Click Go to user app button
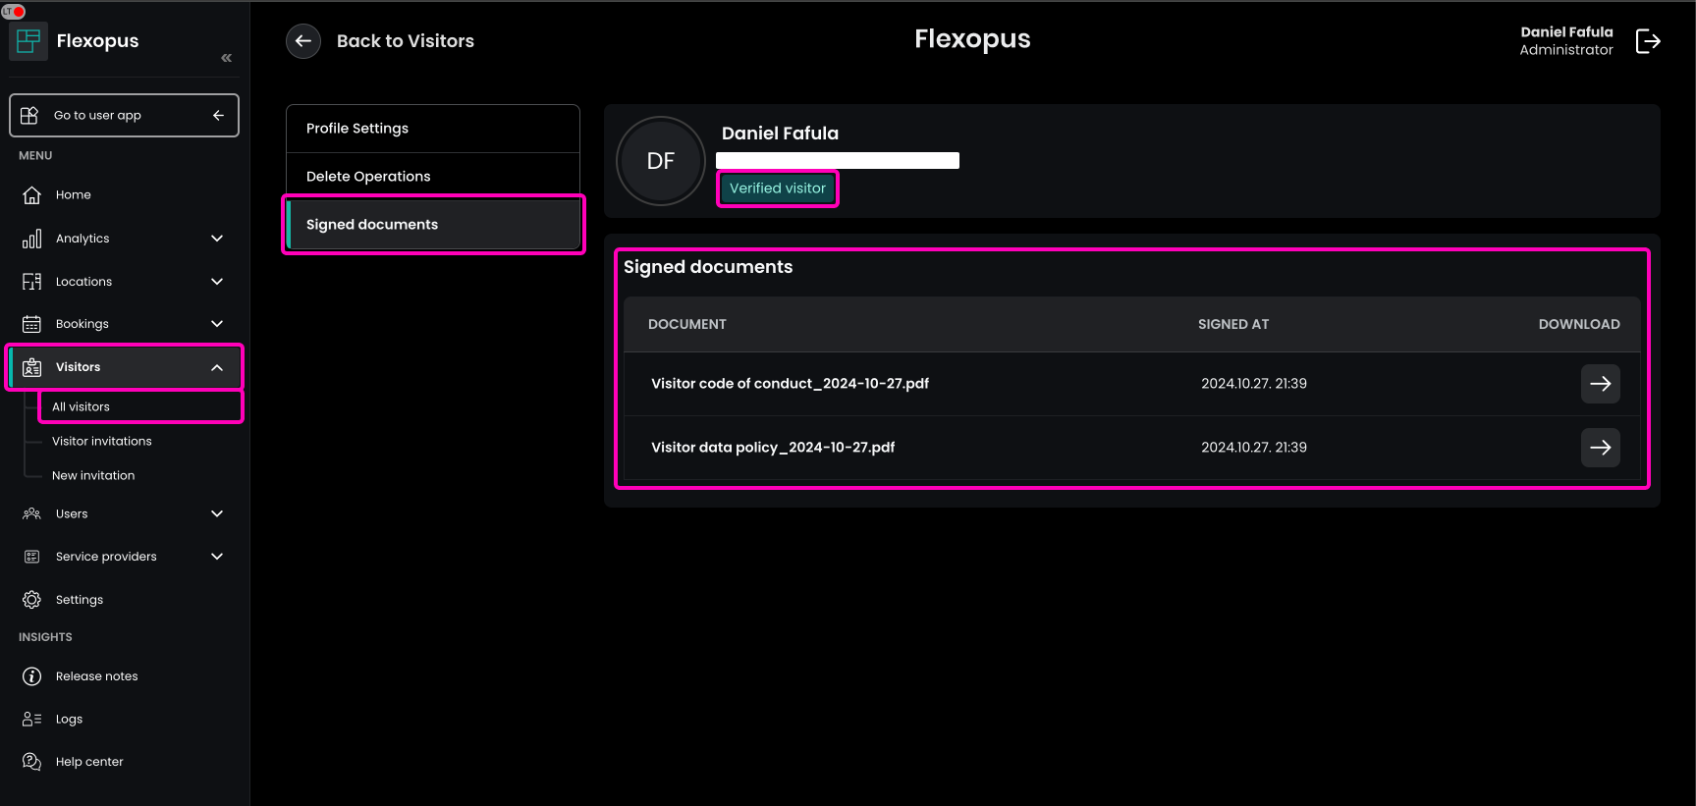The height and width of the screenshot is (806, 1696). pos(124,116)
